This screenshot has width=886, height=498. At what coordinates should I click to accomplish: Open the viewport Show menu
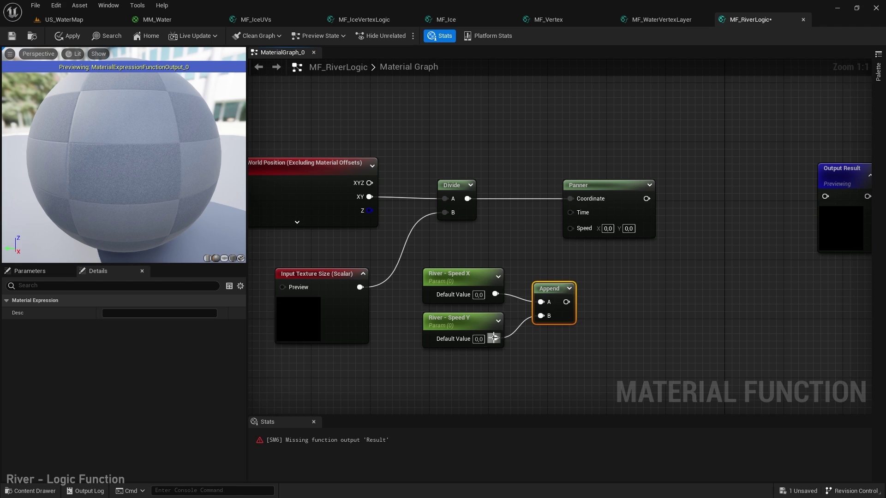coord(98,54)
